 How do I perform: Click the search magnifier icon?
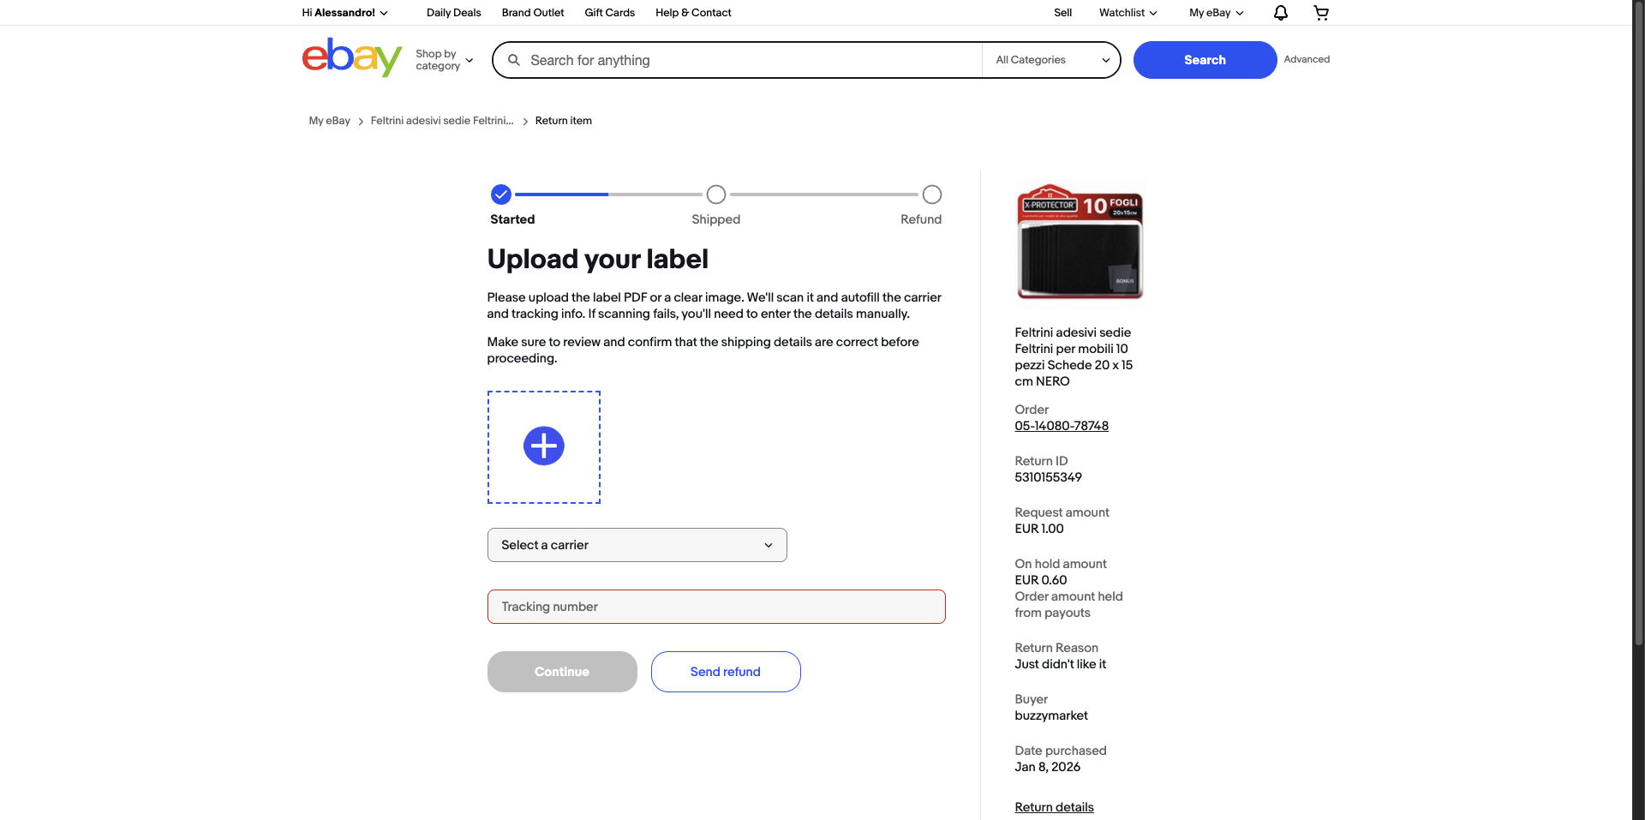pyautogui.click(x=514, y=60)
